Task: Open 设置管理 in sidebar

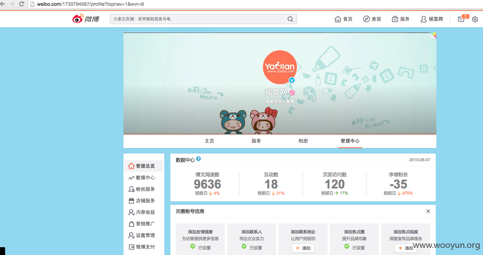Action: [x=144, y=235]
